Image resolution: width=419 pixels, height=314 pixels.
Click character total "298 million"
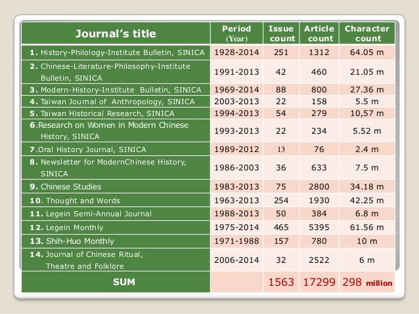coord(367,282)
